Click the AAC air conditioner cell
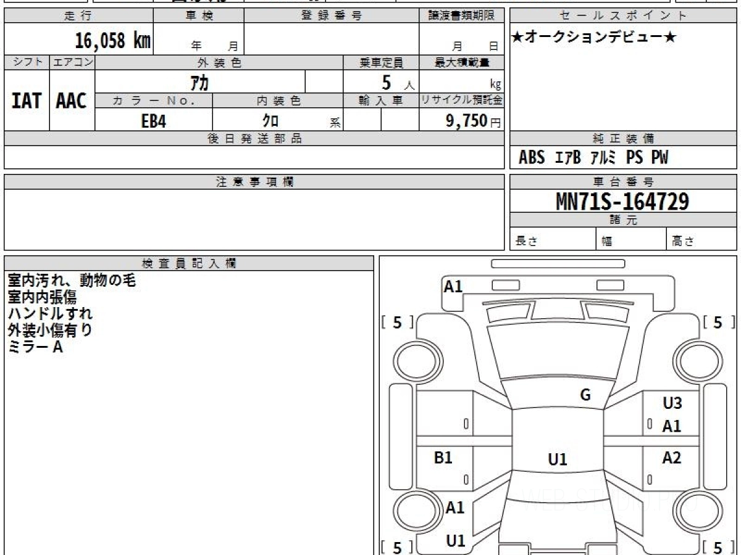741x555 pixels. [72, 101]
